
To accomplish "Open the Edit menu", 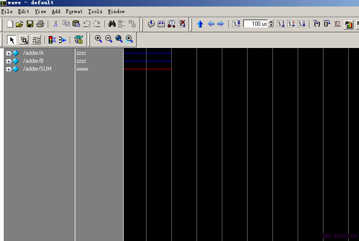I will coord(23,11).
